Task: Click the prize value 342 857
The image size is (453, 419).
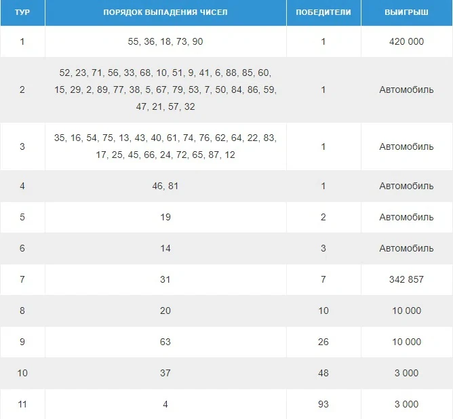Action: pyautogui.click(x=406, y=279)
